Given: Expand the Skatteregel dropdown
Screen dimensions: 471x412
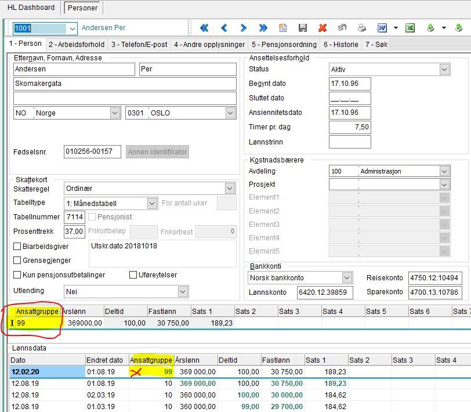Looking at the screenshot, I should pos(230,189).
